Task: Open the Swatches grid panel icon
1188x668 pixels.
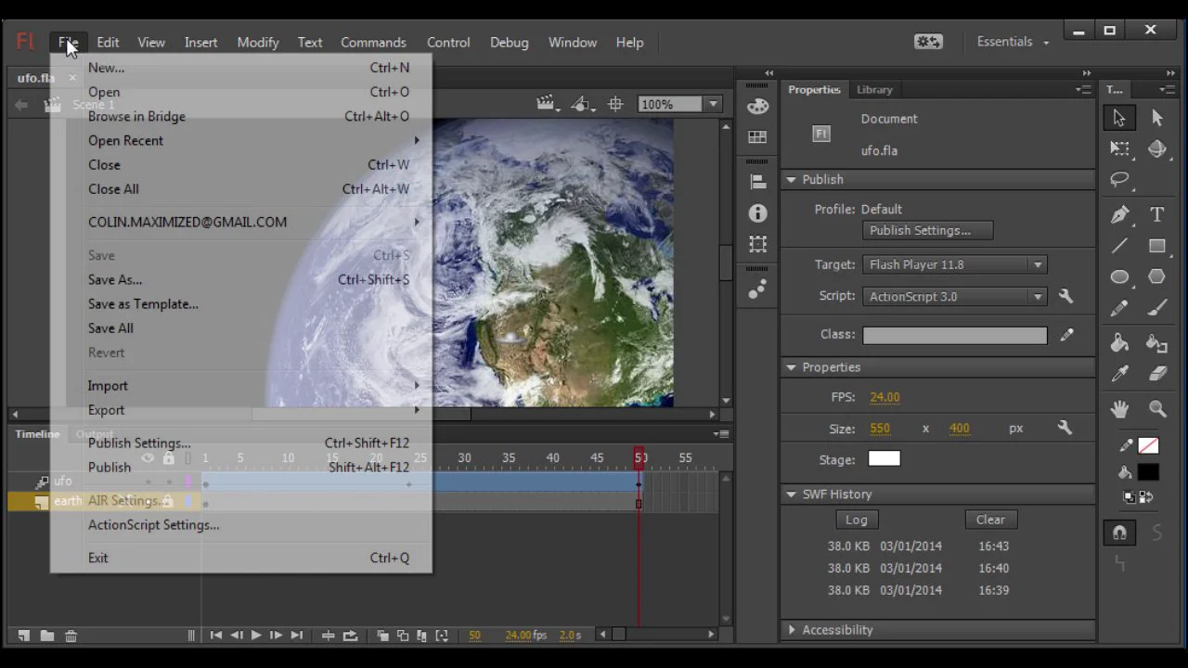Action: (757, 137)
